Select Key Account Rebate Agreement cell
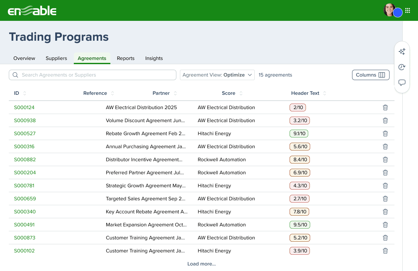418x271 pixels. (147, 212)
